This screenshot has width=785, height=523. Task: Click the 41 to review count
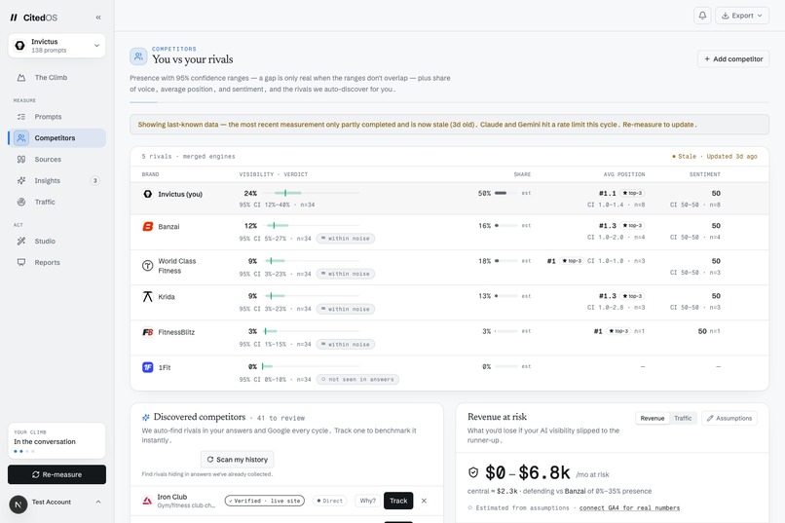tap(280, 418)
